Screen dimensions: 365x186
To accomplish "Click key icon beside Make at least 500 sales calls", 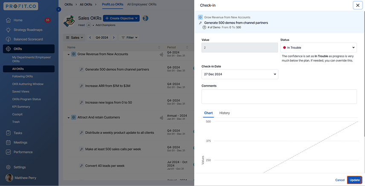I will point(81,149).
